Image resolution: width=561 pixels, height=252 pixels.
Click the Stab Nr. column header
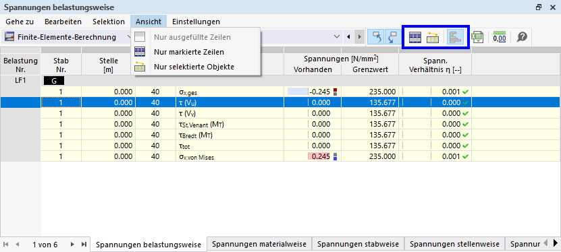click(x=61, y=65)
